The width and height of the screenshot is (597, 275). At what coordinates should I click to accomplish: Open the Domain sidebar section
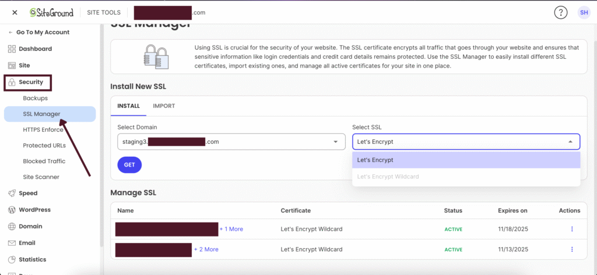click(x=30, y=227)
